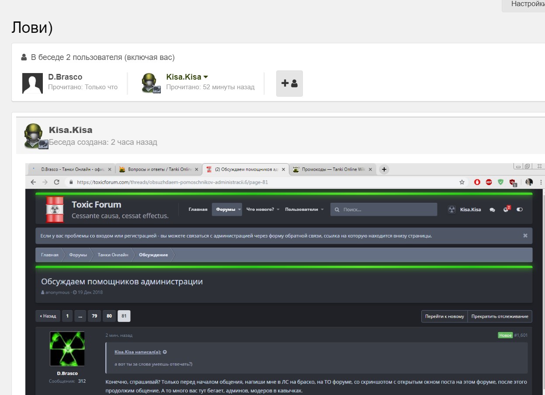Expand the ellipsis page jump button
Screen dimensions: 545x395
tap(80, 316)
